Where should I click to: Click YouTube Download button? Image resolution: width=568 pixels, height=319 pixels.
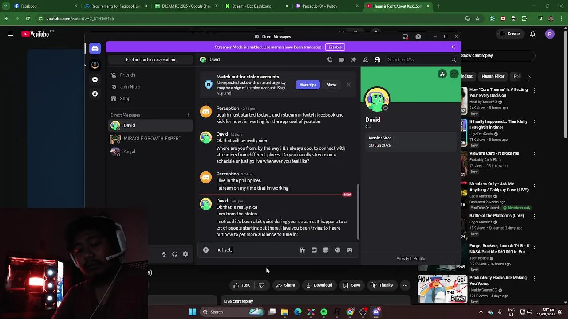pyautogui.click(x=319, y=285)
